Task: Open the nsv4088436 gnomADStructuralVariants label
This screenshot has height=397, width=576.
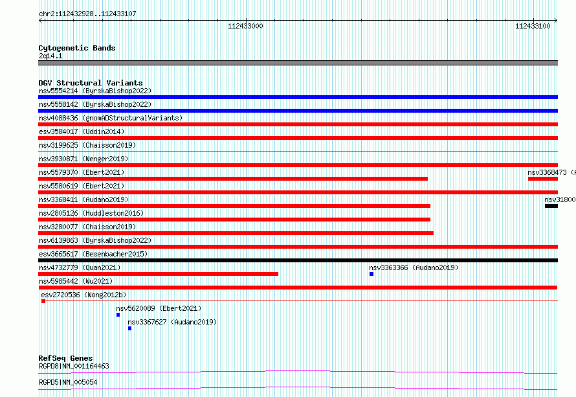Action: (111, 118)
